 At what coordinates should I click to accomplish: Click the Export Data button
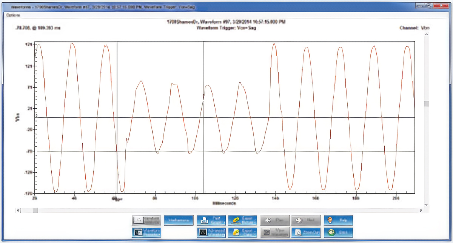(243, 232)
